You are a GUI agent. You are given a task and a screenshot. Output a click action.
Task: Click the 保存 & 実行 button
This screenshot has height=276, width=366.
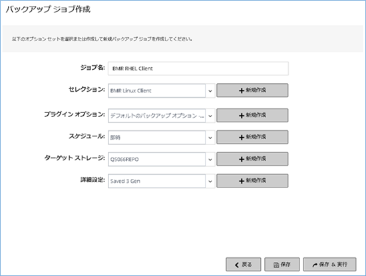pos(330,264)
